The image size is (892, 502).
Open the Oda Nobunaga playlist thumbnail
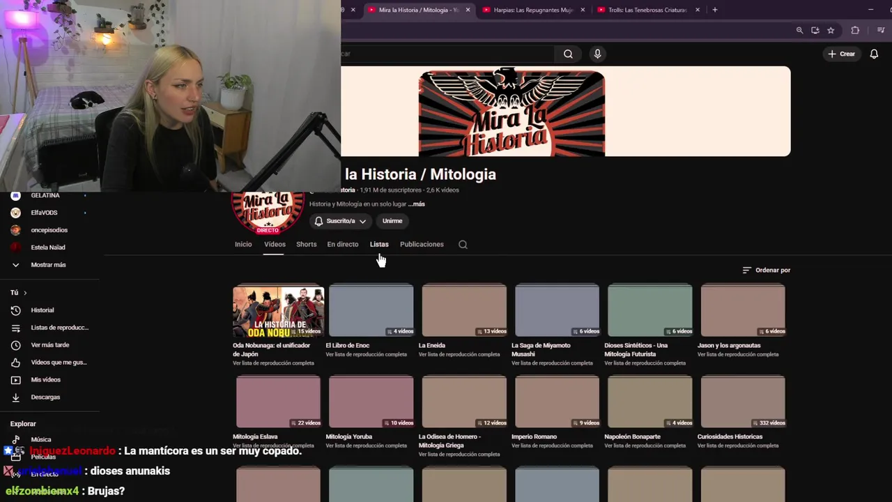(x=278, y=311)
